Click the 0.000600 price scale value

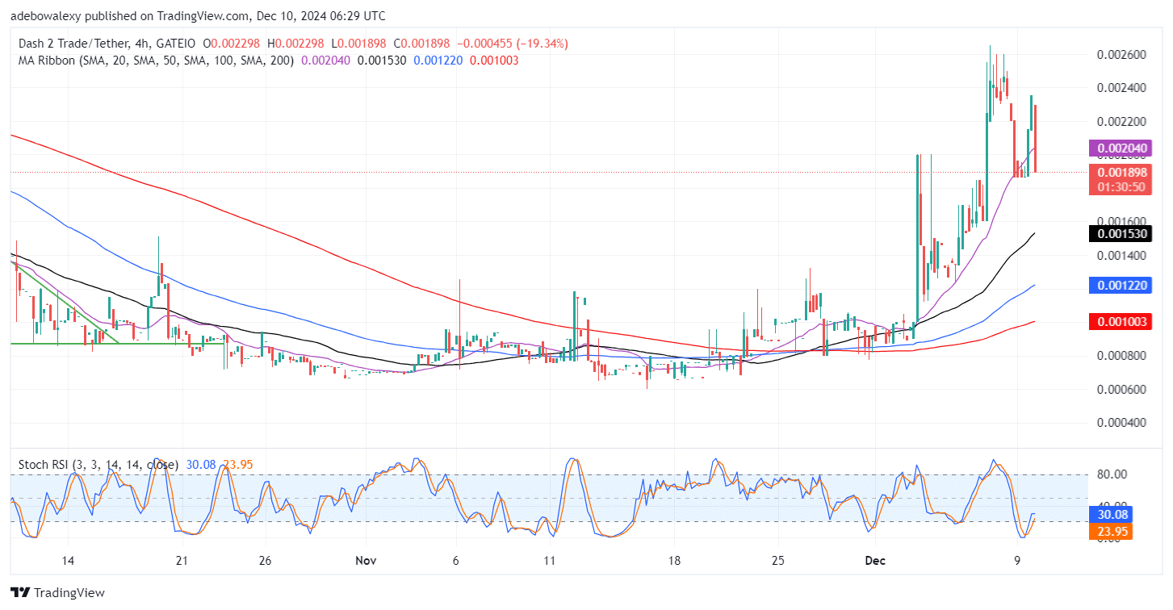1120,389
